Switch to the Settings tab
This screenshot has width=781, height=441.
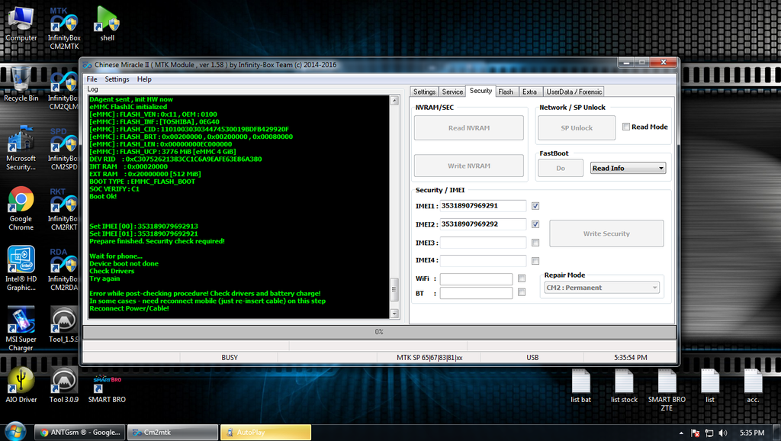pyautogui.click(x=424, y=92)
